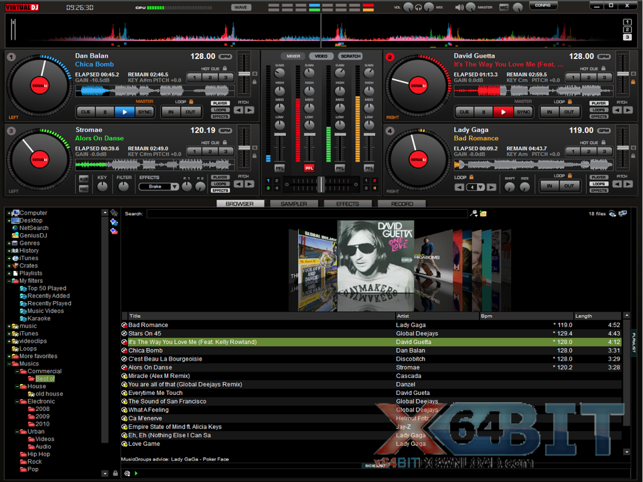Click the master volume speaker icon
The height and width of the screenshot is (482, 643).
(x=459, y=7)
